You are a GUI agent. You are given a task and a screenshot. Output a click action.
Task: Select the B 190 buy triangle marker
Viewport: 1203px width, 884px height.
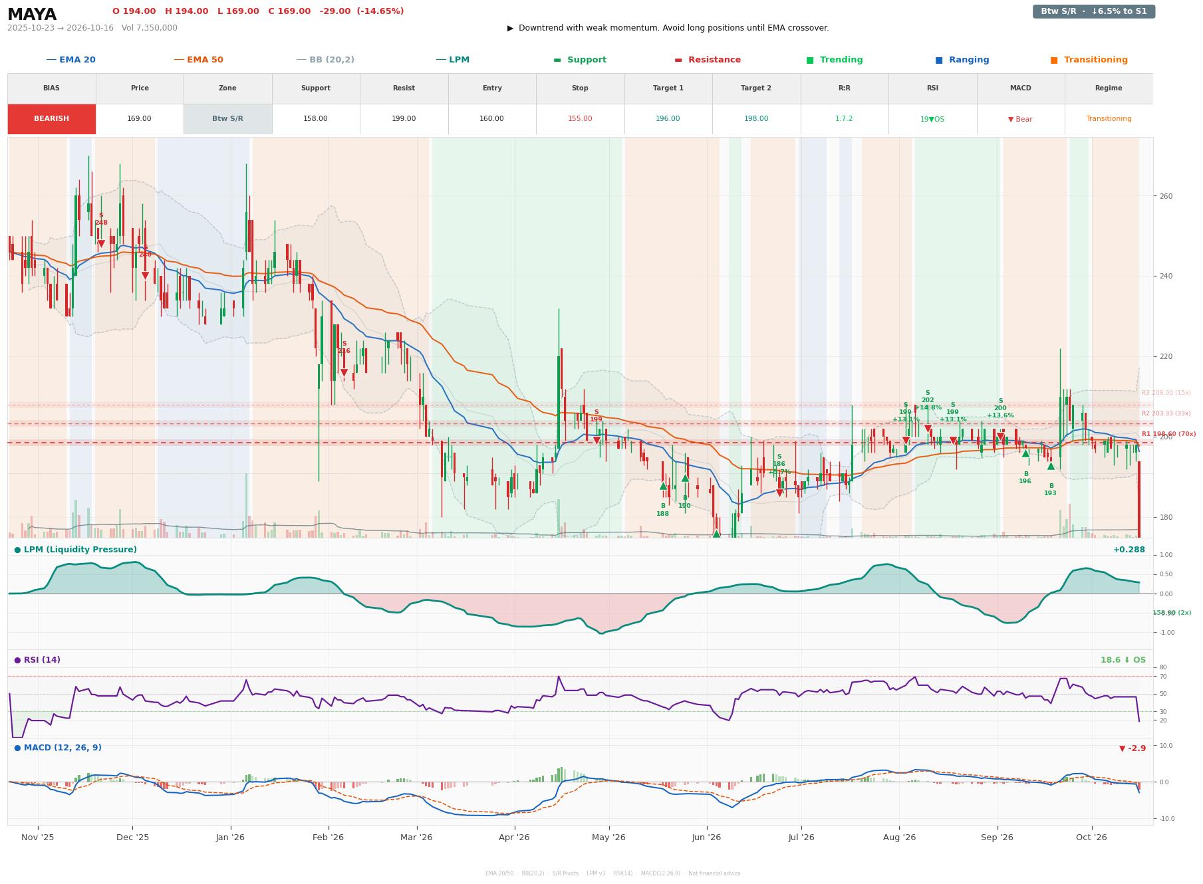point(685,478)
